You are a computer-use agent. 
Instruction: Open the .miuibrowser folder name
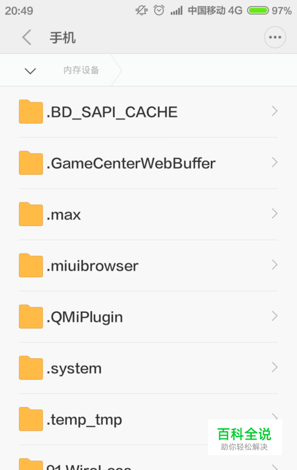(93, 266)
